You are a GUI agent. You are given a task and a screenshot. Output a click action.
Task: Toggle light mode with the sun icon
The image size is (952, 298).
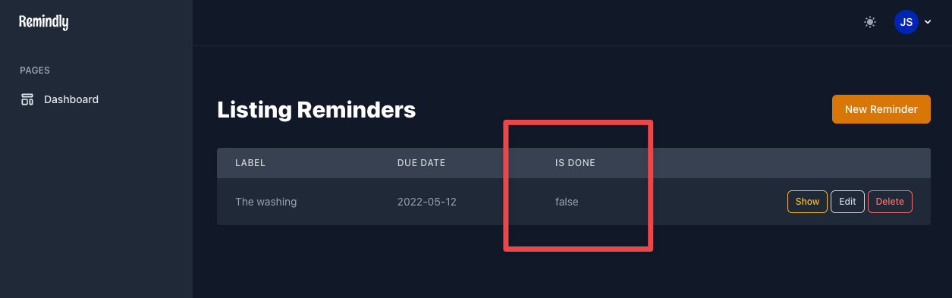[870, 22]
